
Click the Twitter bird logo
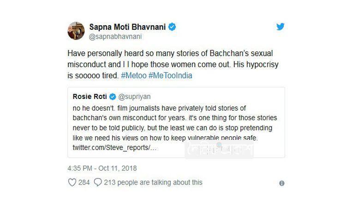(x=280, y=27)
